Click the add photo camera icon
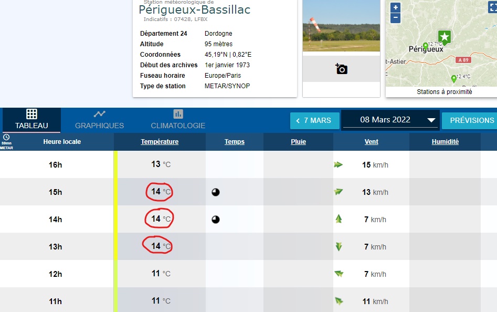 pos(341,69)
